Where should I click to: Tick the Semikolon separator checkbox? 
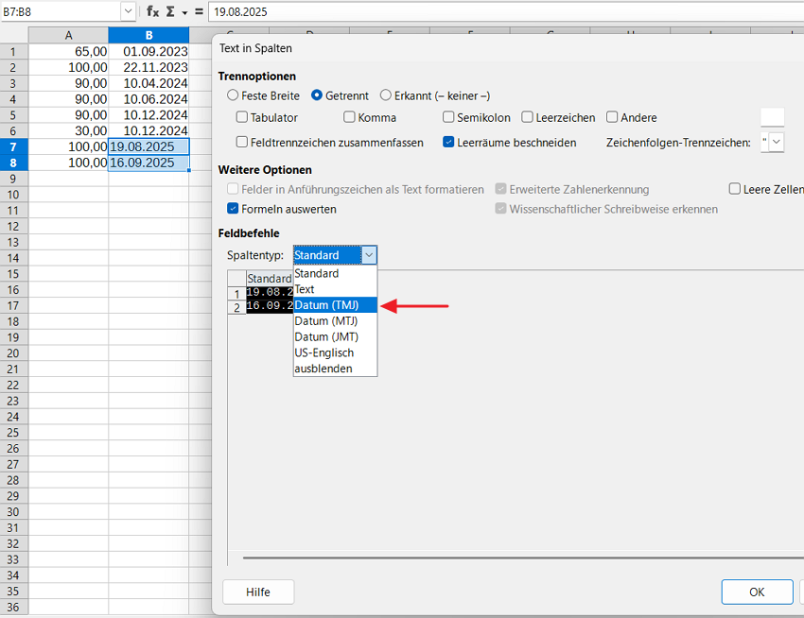point(449,118)
